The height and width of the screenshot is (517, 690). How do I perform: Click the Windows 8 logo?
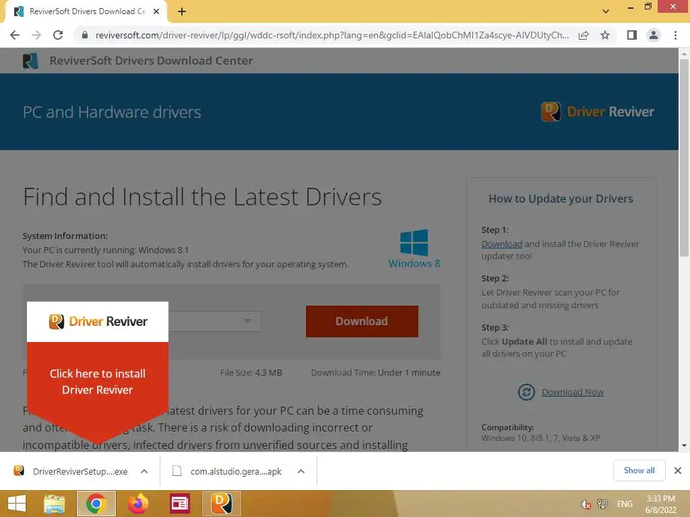[x=414, y=248]
